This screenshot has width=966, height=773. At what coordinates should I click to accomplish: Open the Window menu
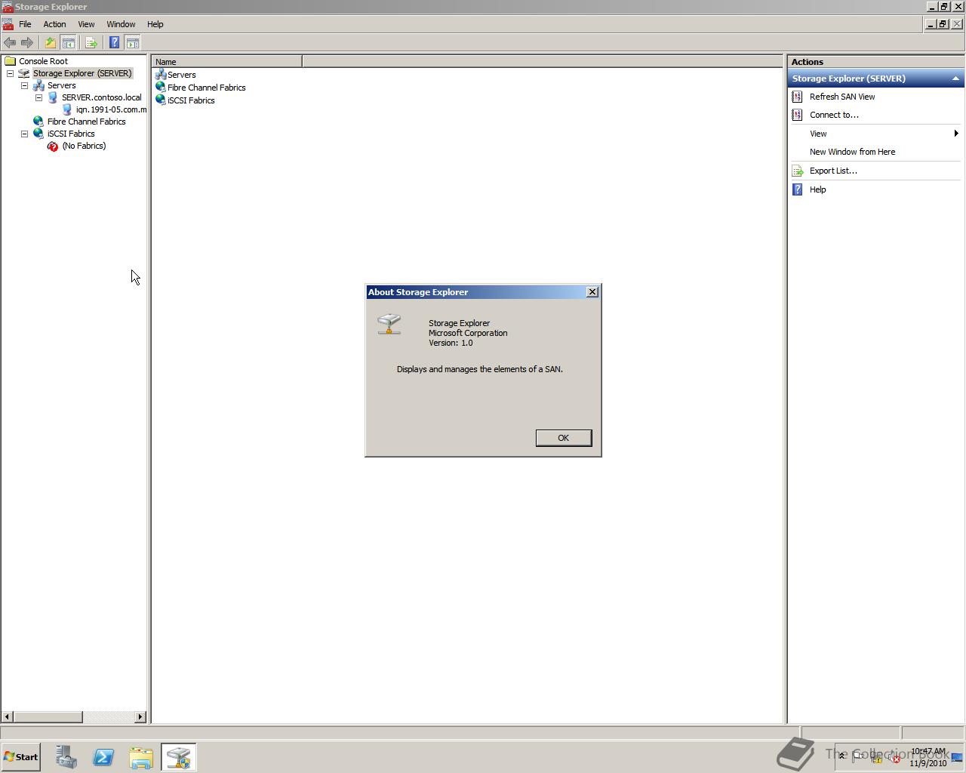point(121,24)
